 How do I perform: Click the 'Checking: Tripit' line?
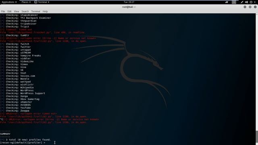pyautogui.click(x=15, y=27)
